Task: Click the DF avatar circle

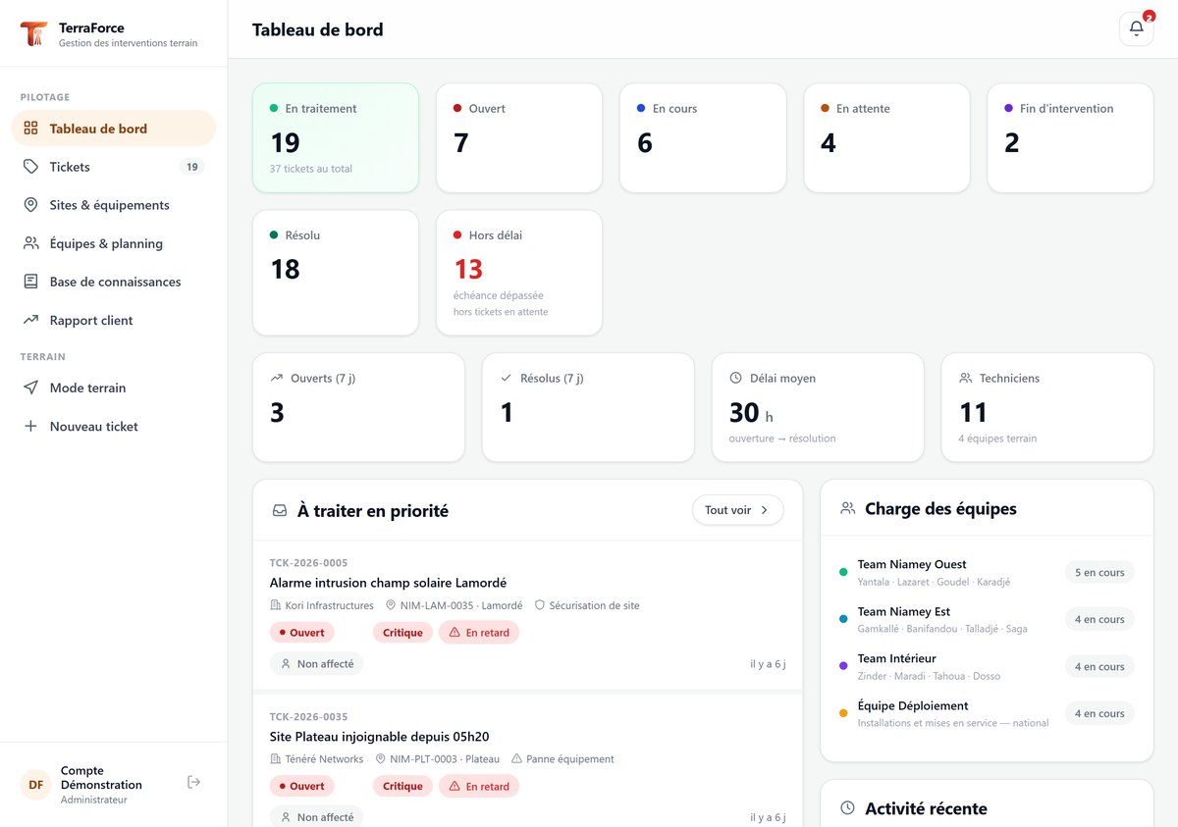Action: tap(35, 785)
